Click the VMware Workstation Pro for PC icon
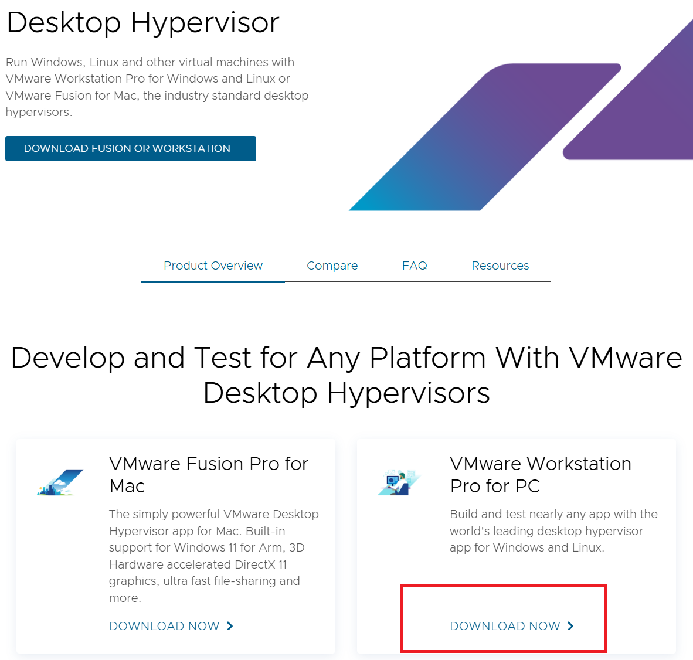 (x=400, y=482)
